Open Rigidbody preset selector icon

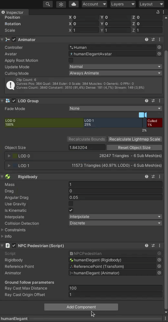tap(153, 176)
